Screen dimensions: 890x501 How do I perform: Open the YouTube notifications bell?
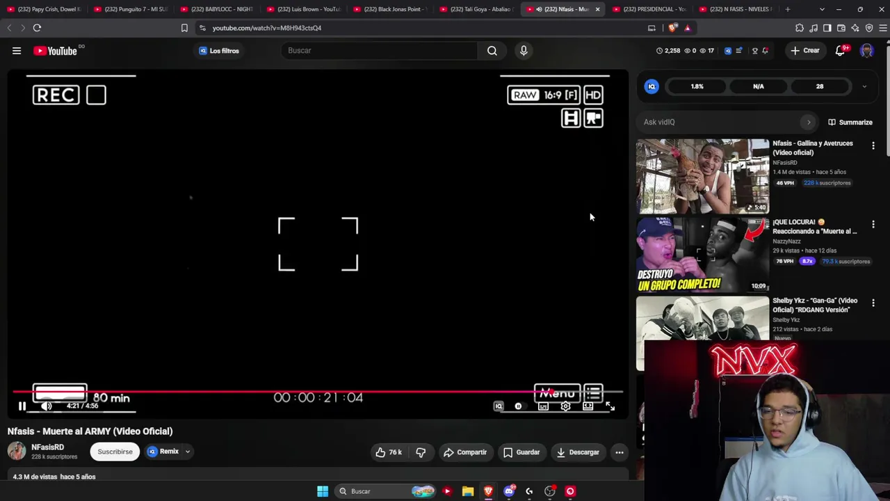click(840, 51)
